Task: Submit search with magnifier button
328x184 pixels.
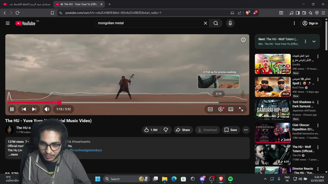Action: coord(216,23)
